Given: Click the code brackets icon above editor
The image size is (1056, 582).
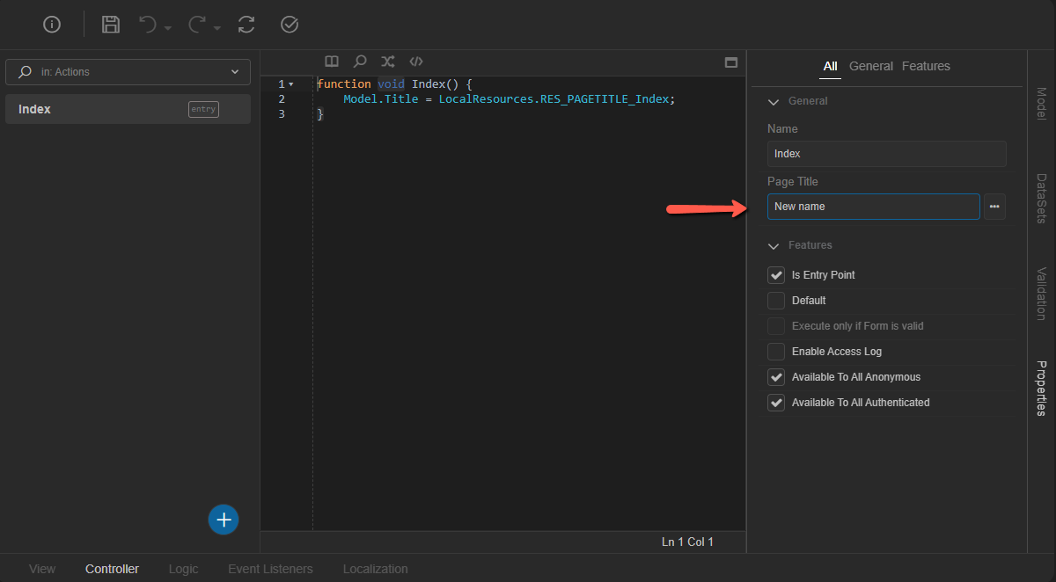Looking at the screenshot, I should pos(417,62).
